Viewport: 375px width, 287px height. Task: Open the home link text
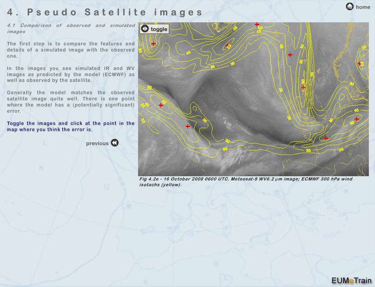pos(363,7)
